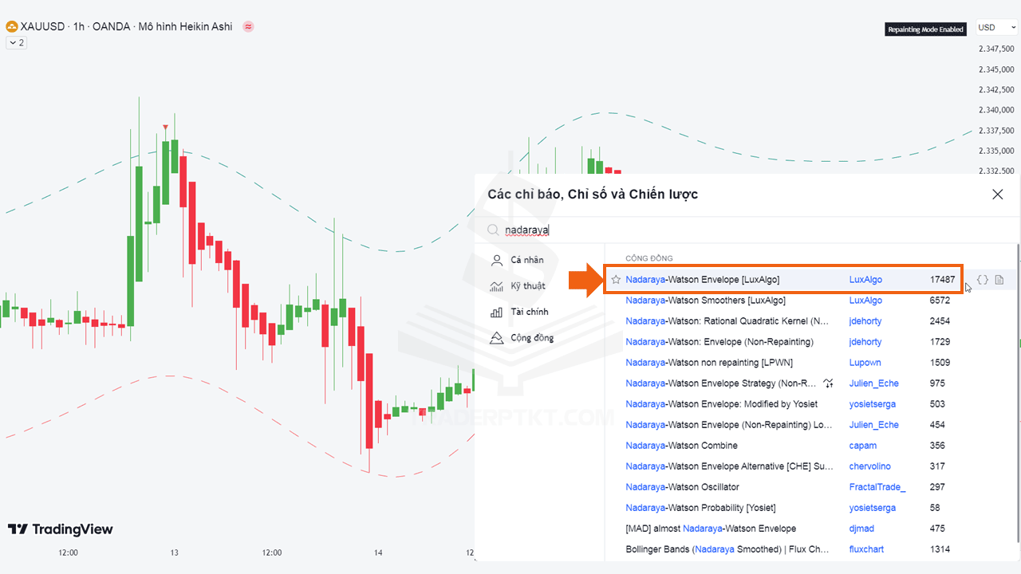Click the Cộng đồng community icon

[x=497, y=338]
